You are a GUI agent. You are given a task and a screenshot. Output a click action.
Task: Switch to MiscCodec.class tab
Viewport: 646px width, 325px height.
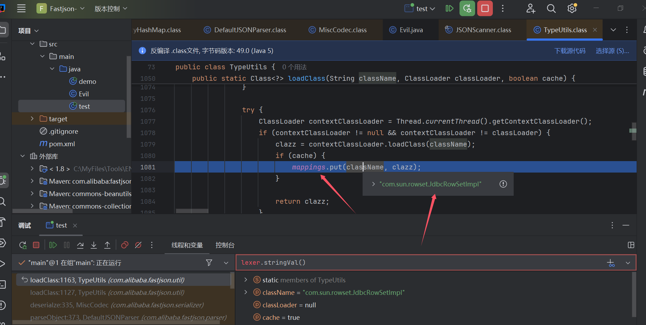click(338, 30)
